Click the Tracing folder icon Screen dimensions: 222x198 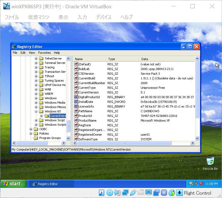click(x=41, y=67)
